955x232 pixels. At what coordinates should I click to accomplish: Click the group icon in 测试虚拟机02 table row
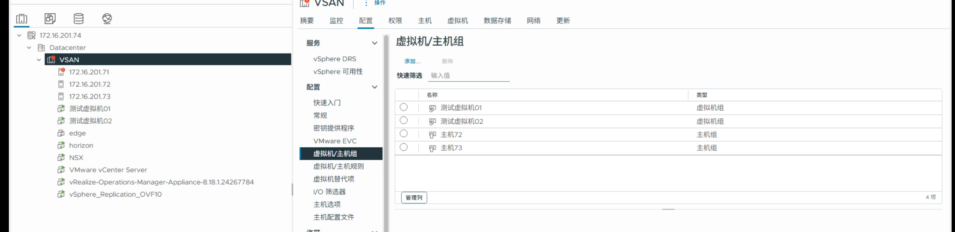coord(432,122)
